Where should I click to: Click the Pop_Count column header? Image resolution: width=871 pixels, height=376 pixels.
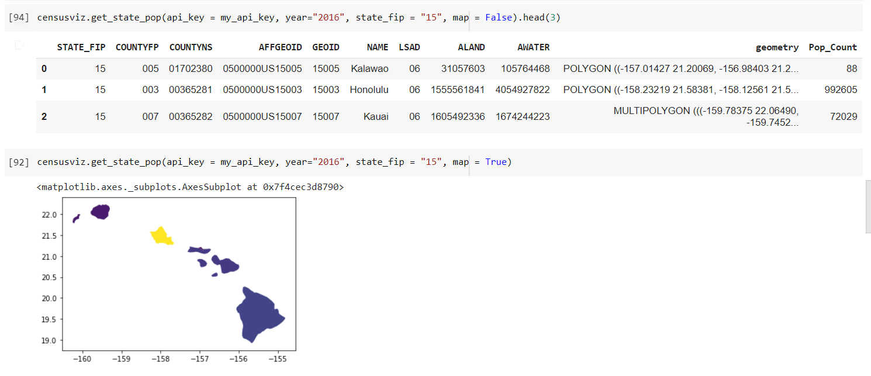pyautogui.click(x=832, y=47)
